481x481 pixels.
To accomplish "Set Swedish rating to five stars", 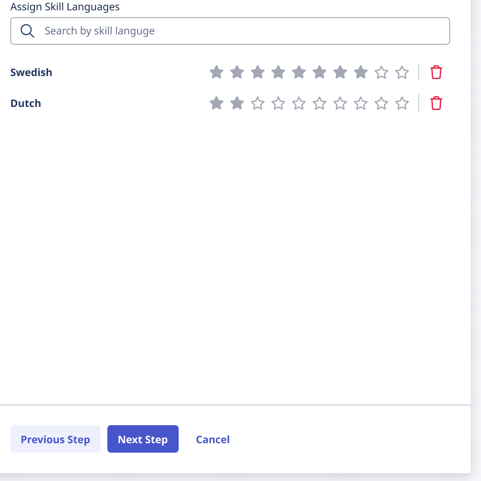I will coord(299,72).
